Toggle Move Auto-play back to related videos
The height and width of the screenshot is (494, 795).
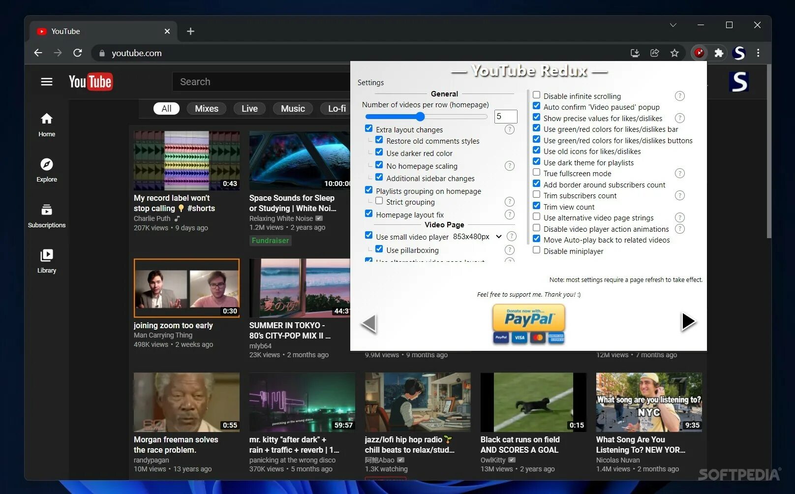[536, 239]
